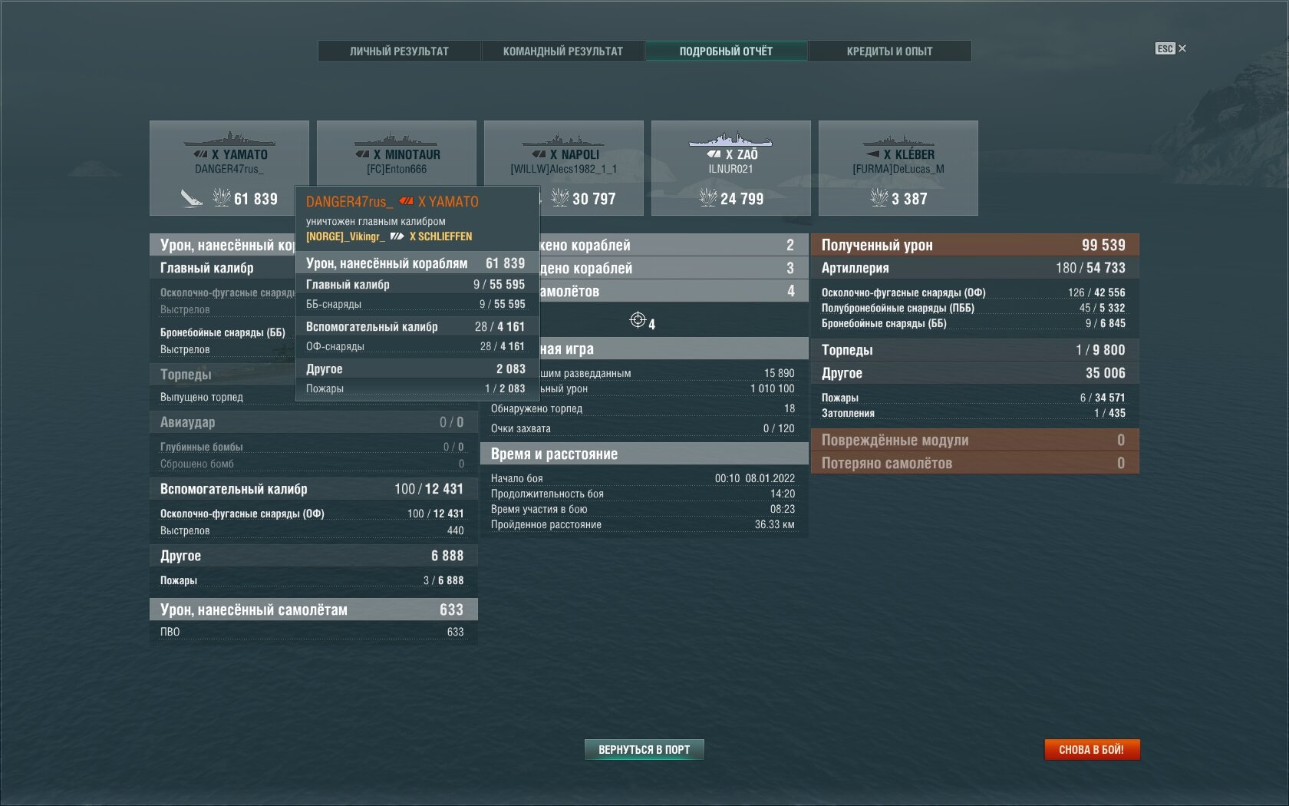Click the sunk ship icon on Yamato card
Screen dimensions: 1289x806
coord(191,198)
